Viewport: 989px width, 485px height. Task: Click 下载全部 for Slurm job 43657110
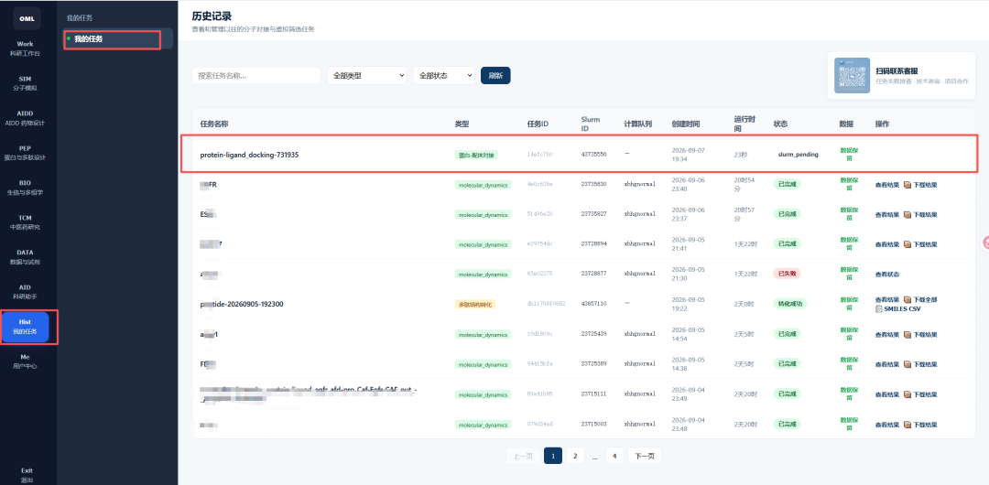[x=920, y=299]
